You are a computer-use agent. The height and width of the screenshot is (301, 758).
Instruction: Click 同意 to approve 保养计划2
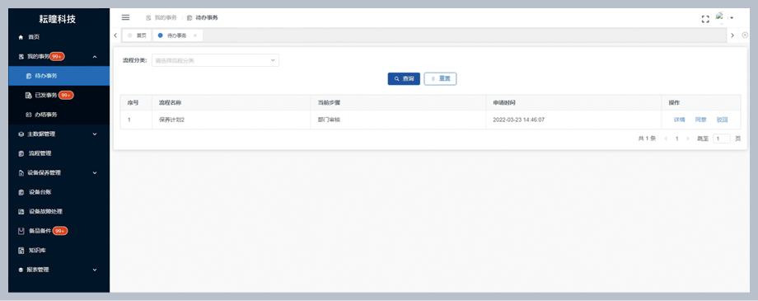700,120
